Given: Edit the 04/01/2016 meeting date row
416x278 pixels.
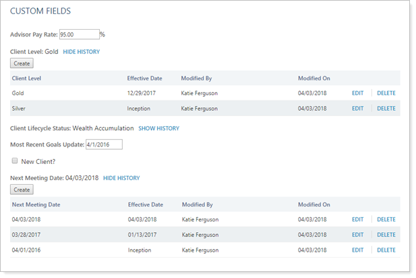Looking at the screenshot, I should point(357,250).
